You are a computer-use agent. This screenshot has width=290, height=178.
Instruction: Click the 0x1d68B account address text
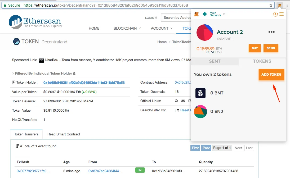pyautogui.click(x=225, y=39)
